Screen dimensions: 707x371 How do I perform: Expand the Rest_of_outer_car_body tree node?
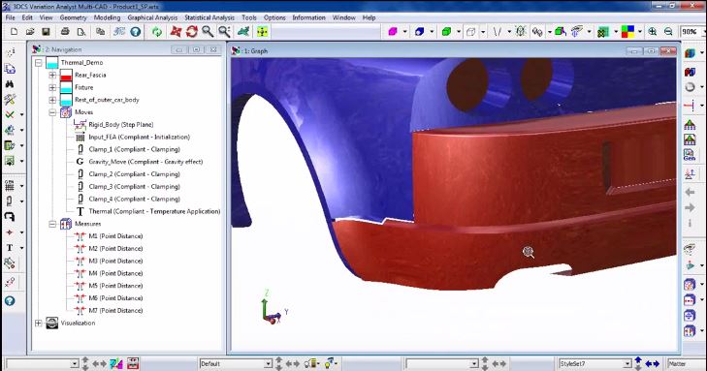point(52,100)
